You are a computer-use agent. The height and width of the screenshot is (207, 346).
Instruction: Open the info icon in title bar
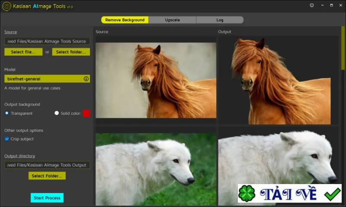[311, 5]
